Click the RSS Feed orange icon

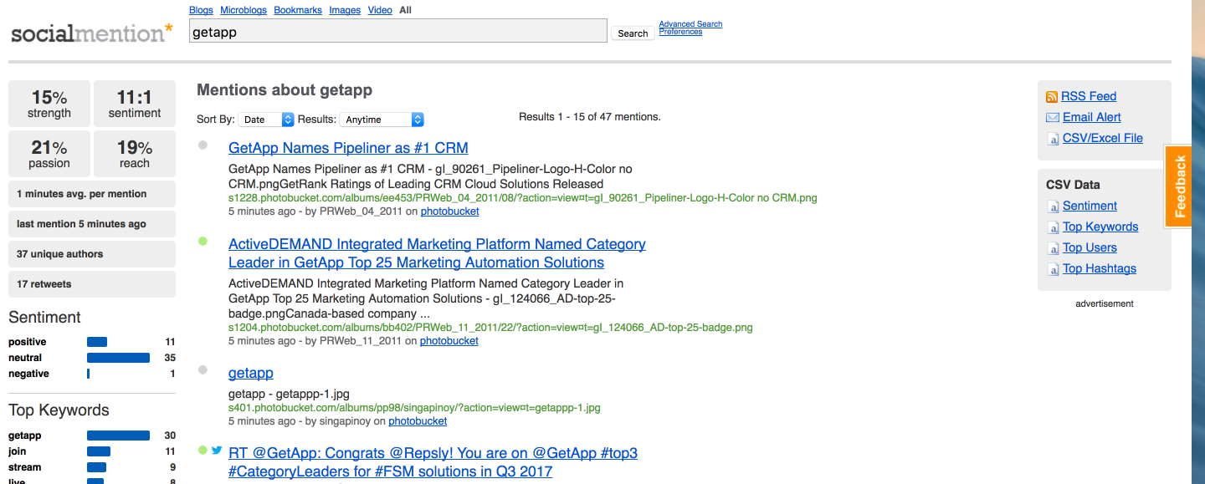[1052, 97]
